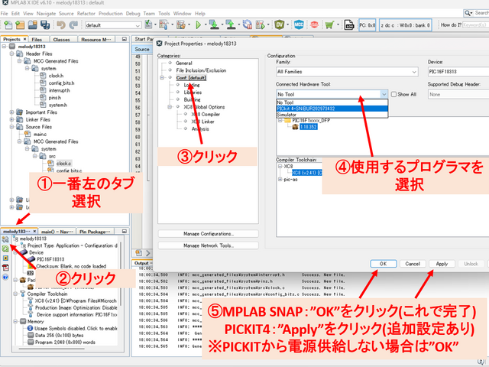Select Conf: [default] in Categories tree

pyautogui.click(x=192, y=78)
